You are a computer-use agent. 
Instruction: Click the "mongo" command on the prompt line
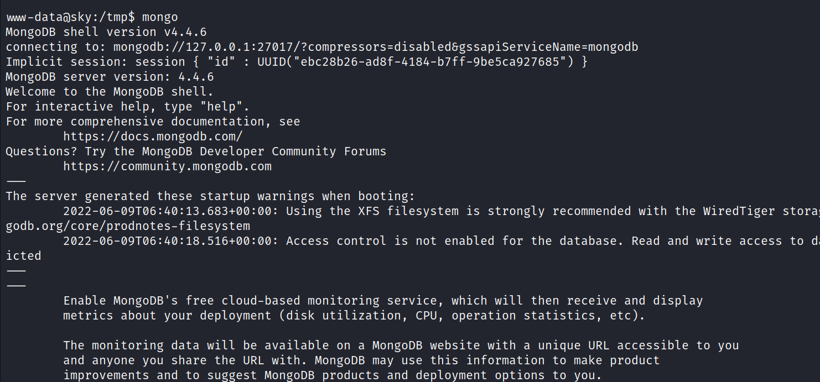[160, 17]
